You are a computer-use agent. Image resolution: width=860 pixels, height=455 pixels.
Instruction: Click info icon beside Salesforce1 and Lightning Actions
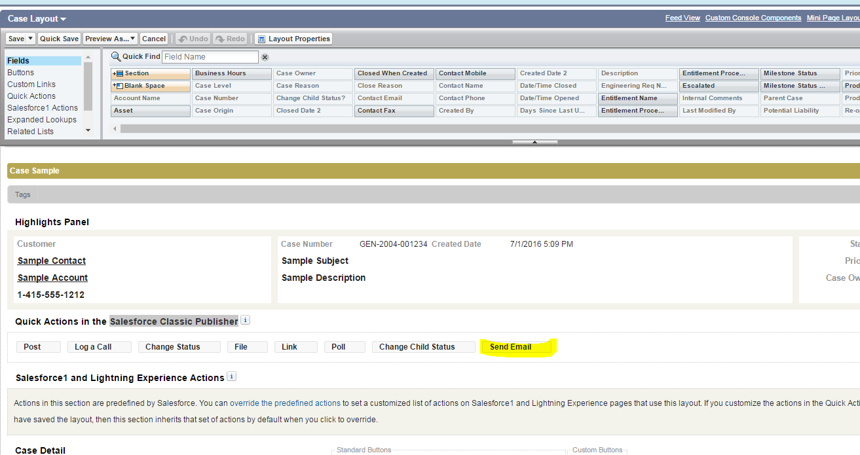[x=231, y=376]
